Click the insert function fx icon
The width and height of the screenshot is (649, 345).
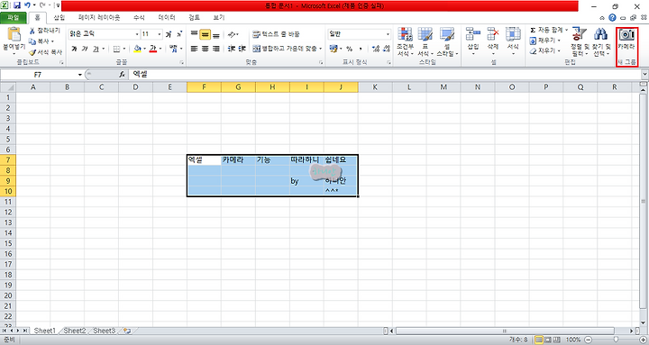(x=122, y=75)
